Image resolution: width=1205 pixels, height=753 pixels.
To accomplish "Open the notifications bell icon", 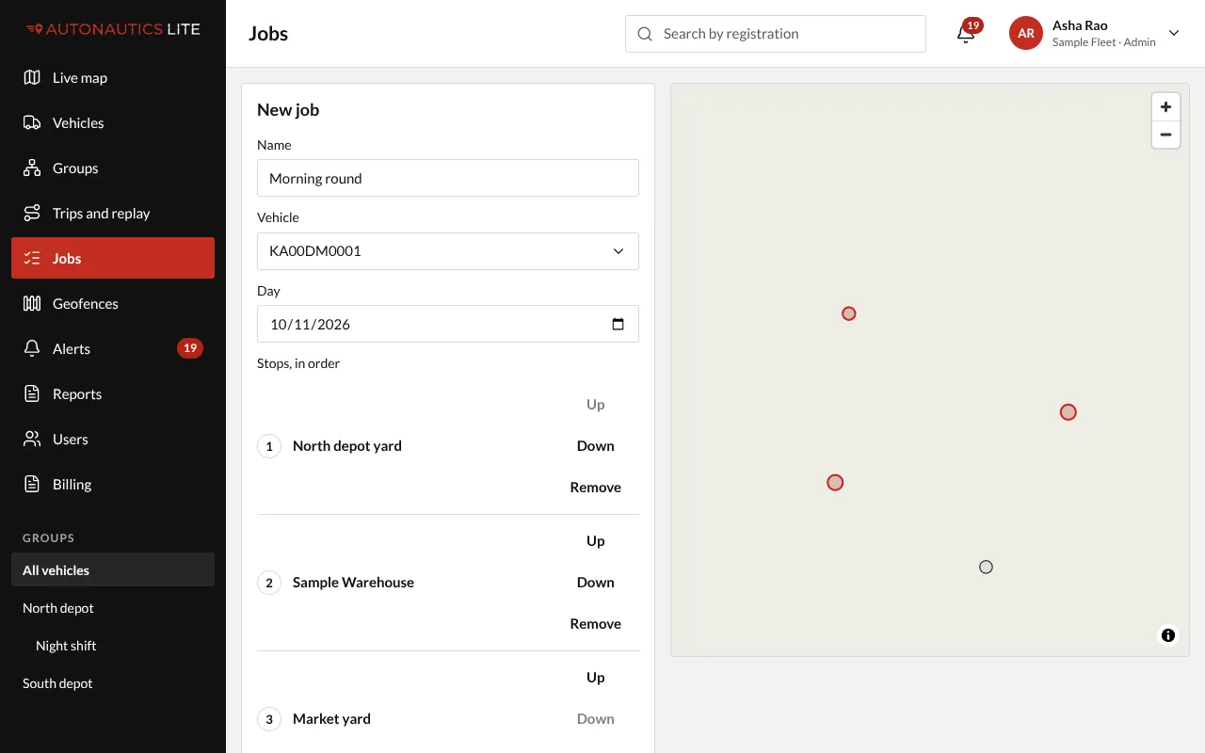I will click(965, 34).
